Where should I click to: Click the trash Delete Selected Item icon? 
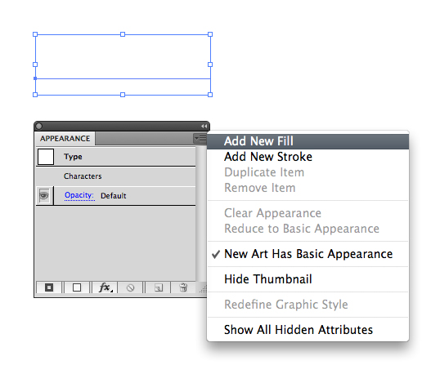[x=183, y=287]
